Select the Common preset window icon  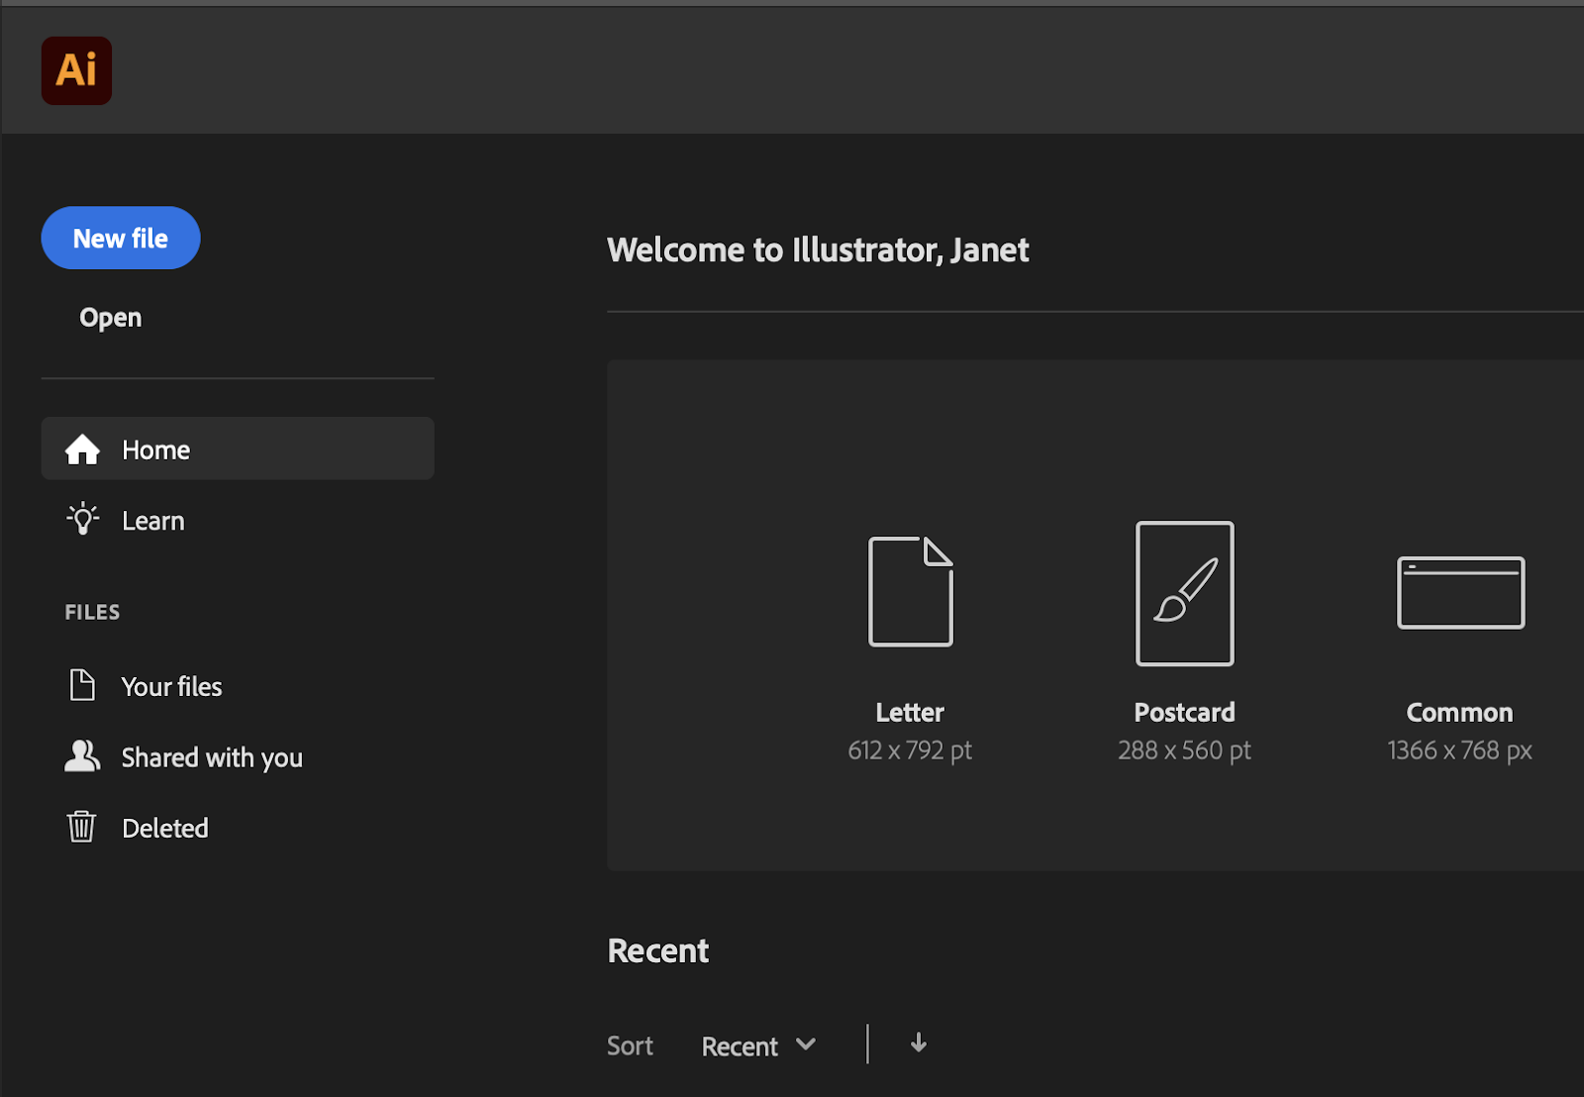click(x=1460, y=592)
